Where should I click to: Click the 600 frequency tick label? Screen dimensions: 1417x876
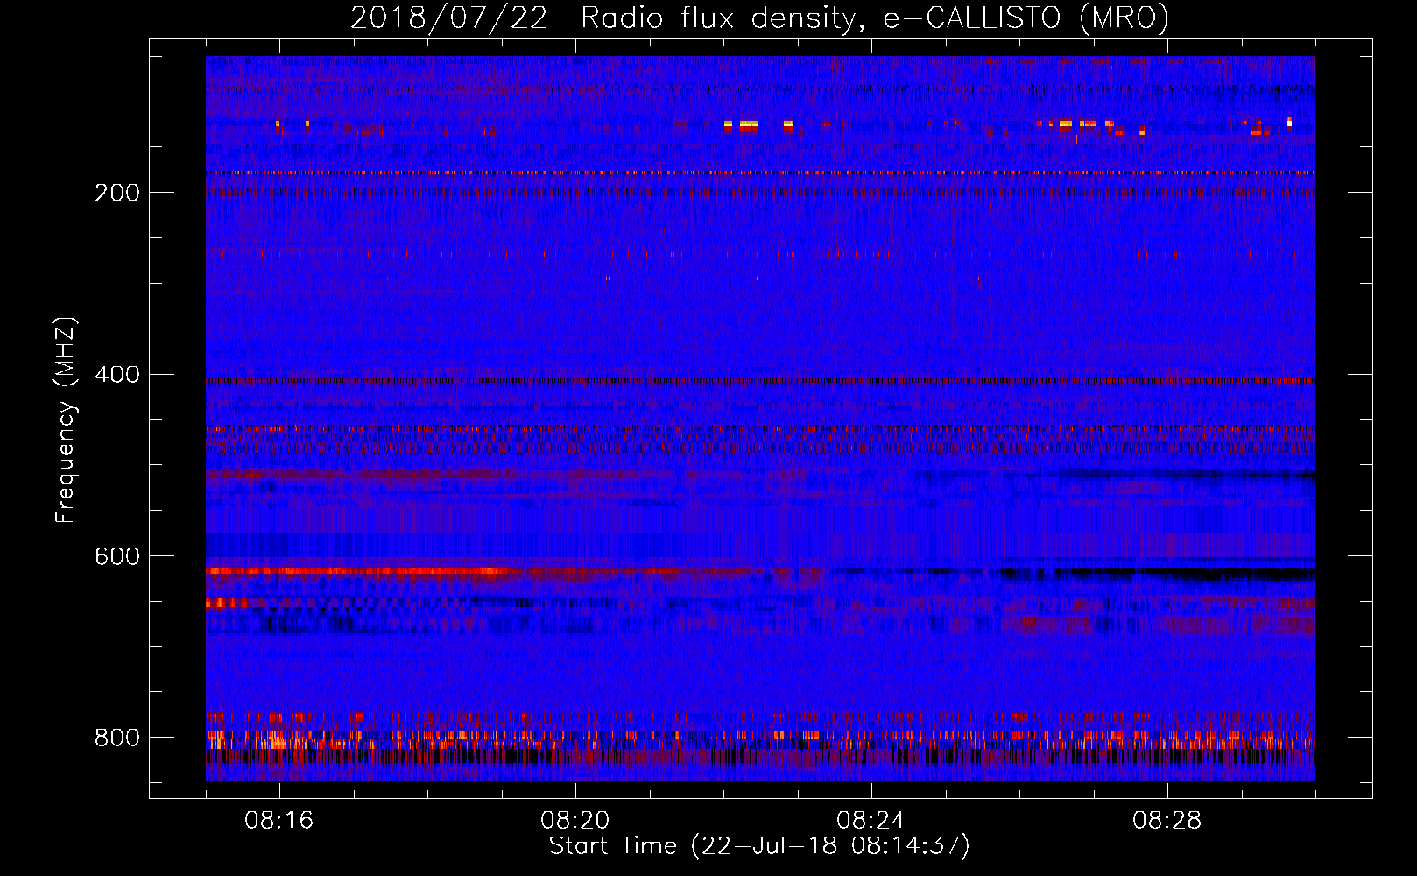(x=117, y=557)
